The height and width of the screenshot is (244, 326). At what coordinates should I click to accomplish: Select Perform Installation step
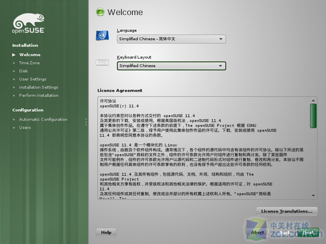(38, 96)
